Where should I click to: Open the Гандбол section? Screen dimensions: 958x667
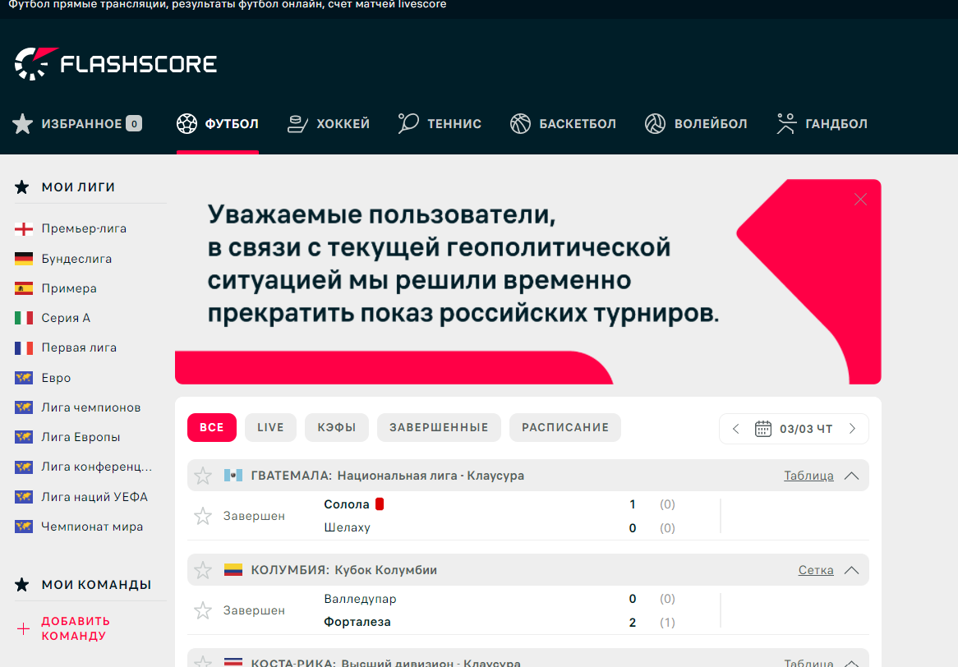[822, 123]
